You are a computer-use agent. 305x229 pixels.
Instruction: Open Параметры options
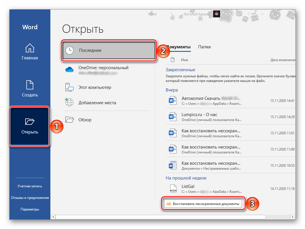coord(30,209)
